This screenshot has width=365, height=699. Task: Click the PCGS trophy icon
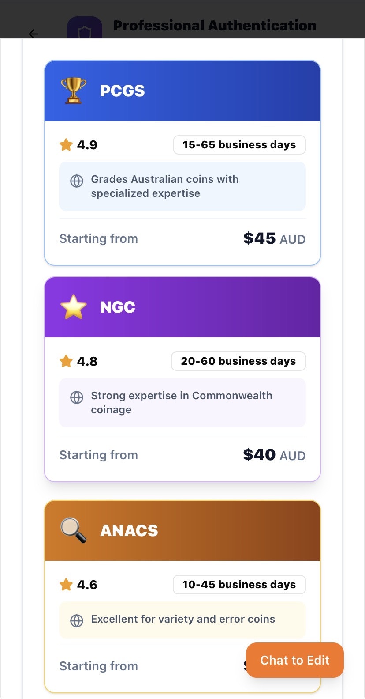(74, 91)
